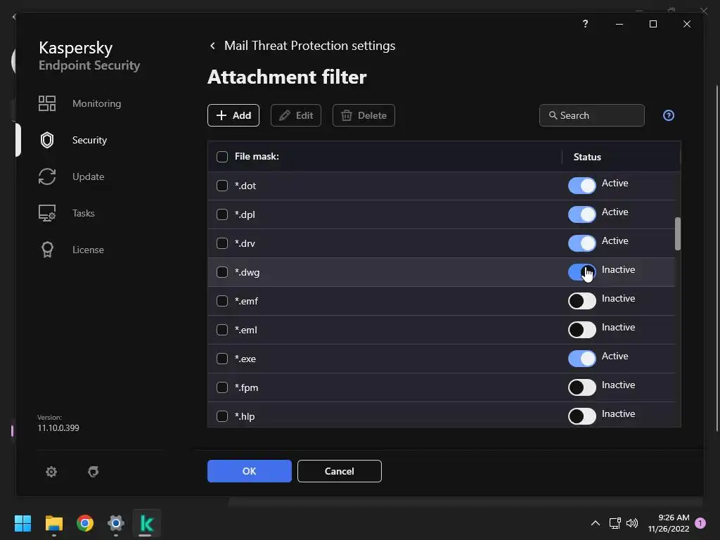Screen dimensions: 720x540
Task: Click the Status column header
Action: pyautogui.click(x=587, y=157)
